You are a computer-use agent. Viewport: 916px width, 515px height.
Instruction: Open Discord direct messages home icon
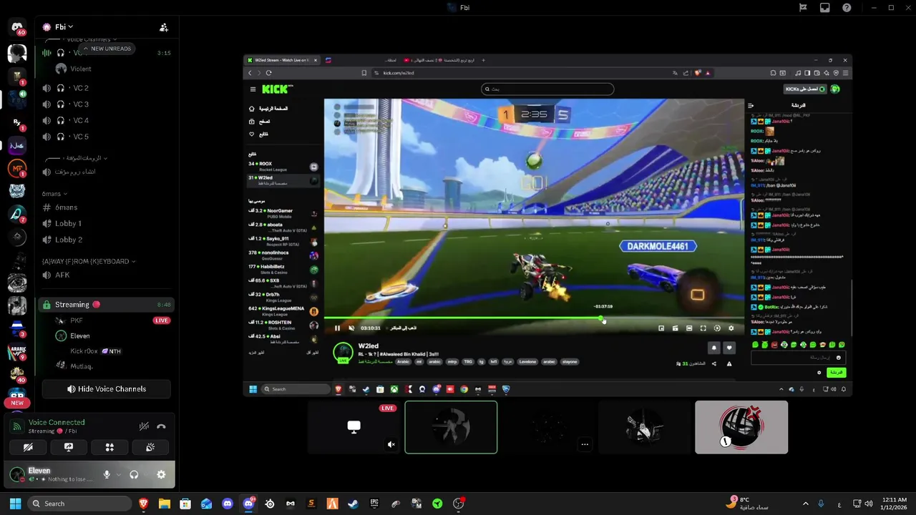click(x=17, y=27)
